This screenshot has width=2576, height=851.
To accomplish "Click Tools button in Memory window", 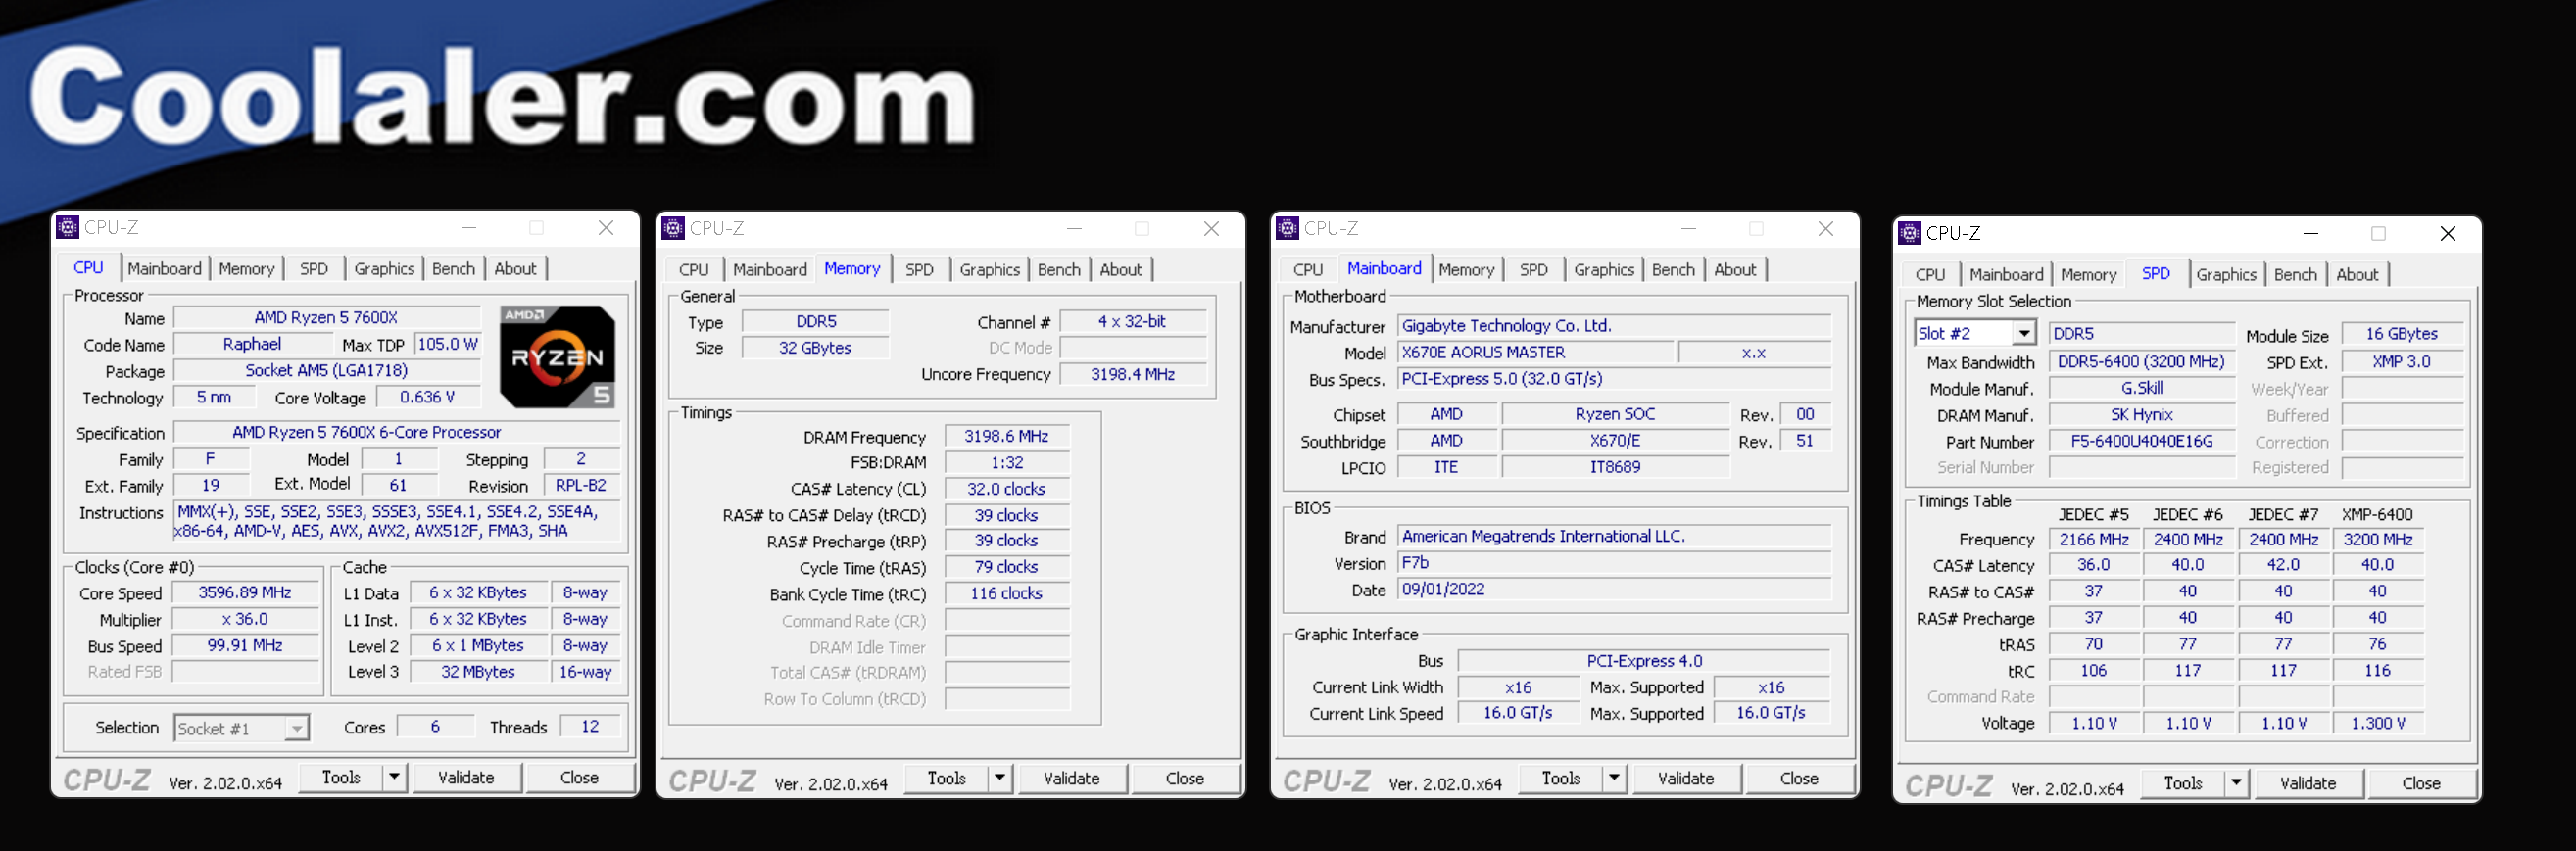I will [946, 778].
